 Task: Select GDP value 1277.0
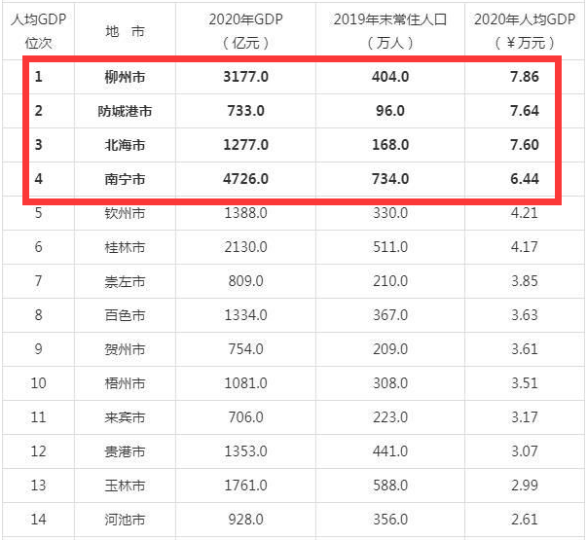(x=245, y=145)
